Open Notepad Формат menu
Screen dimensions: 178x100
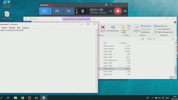coord(12,28)
